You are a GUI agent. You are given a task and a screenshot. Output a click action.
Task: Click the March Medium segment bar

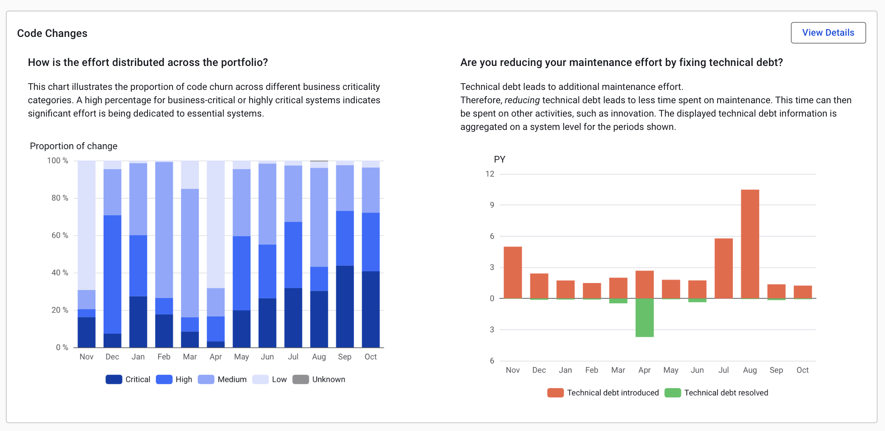190,253
